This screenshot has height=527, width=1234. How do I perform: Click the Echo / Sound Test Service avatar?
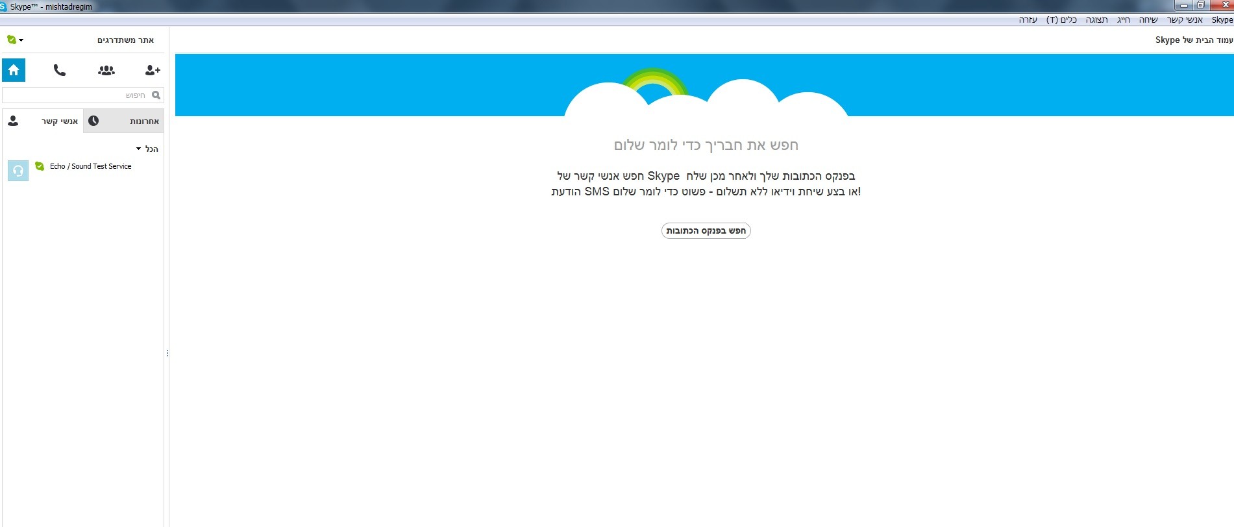18,171
